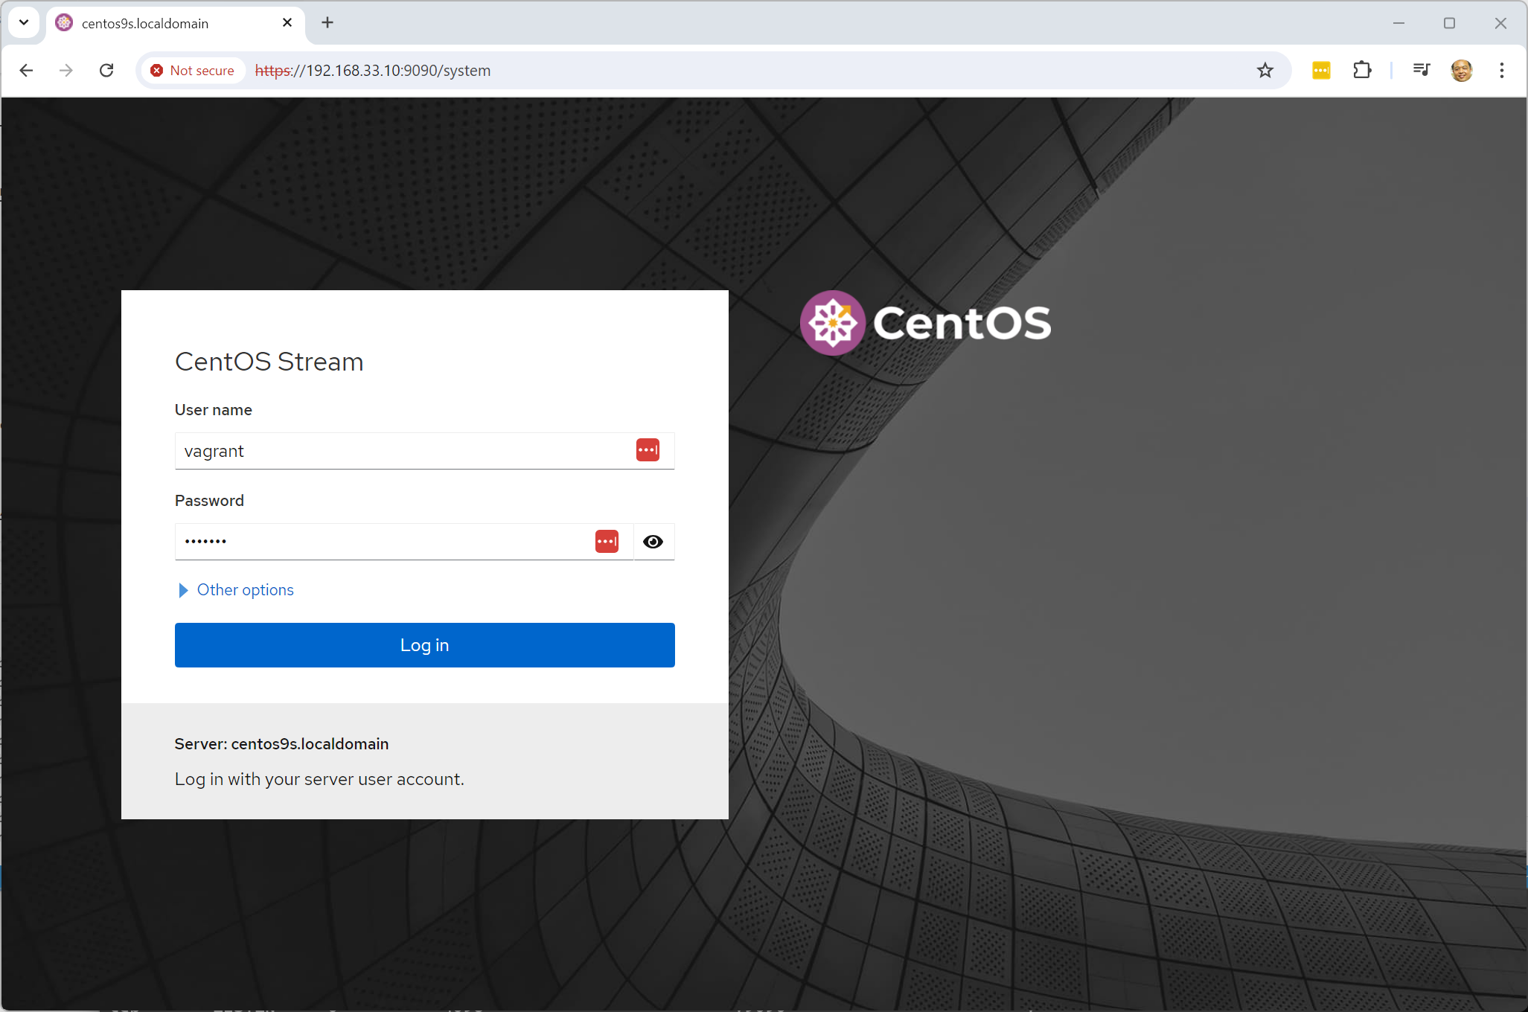
Task: Close the centos9s.localdomain tab
Action: click(x=287, y=22)
